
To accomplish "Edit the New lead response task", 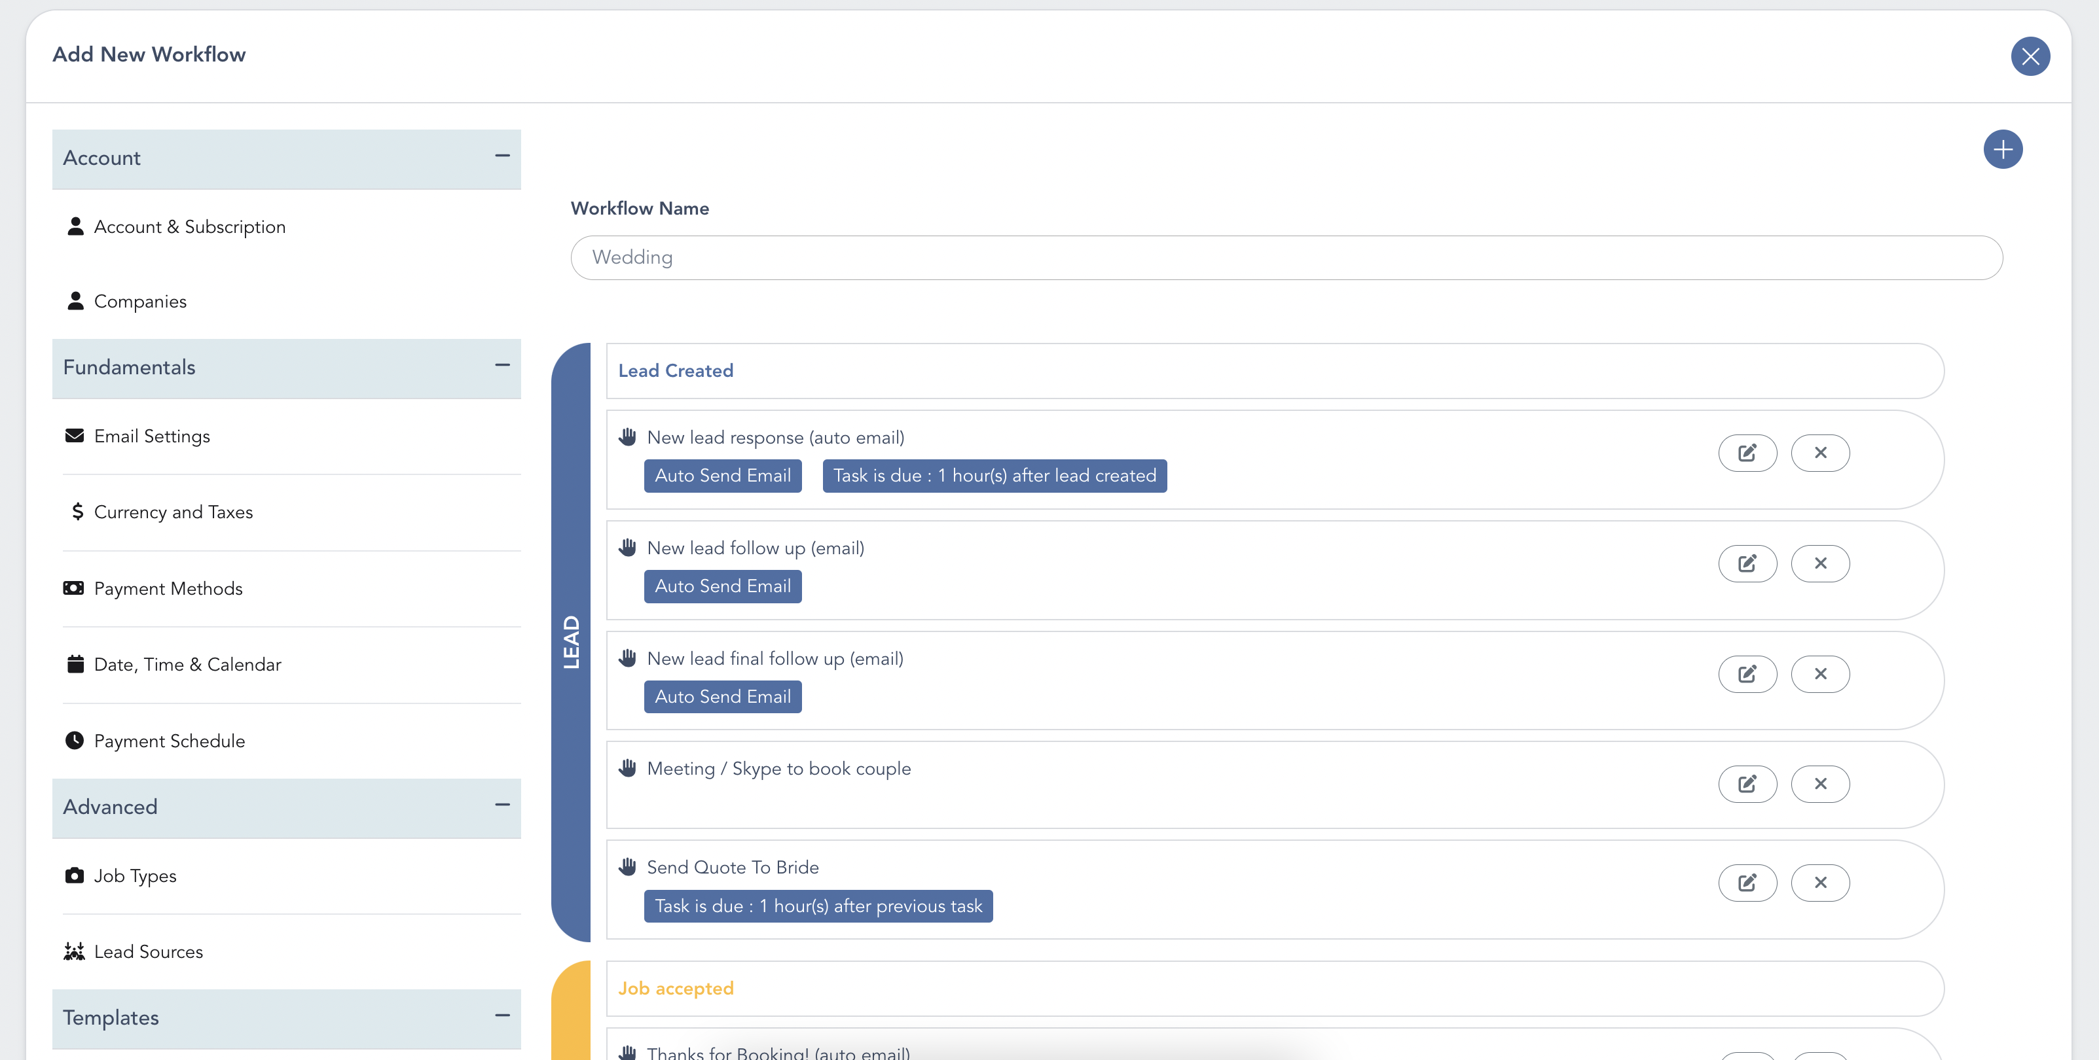I will pyautogui.click(x=1747, y=453).
